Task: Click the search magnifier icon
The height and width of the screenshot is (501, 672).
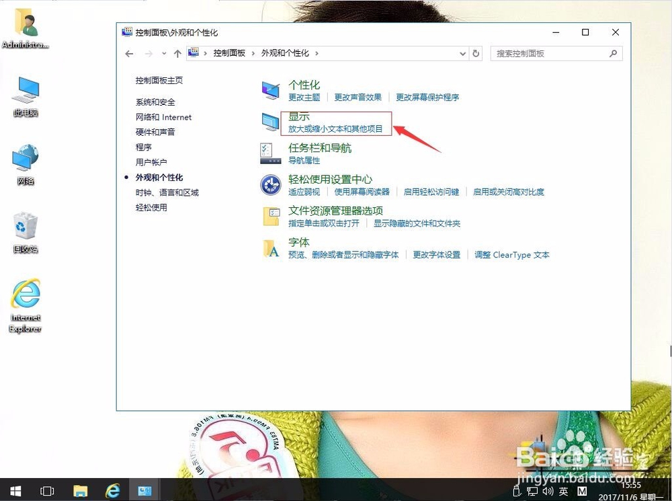Action: point(614,53)
